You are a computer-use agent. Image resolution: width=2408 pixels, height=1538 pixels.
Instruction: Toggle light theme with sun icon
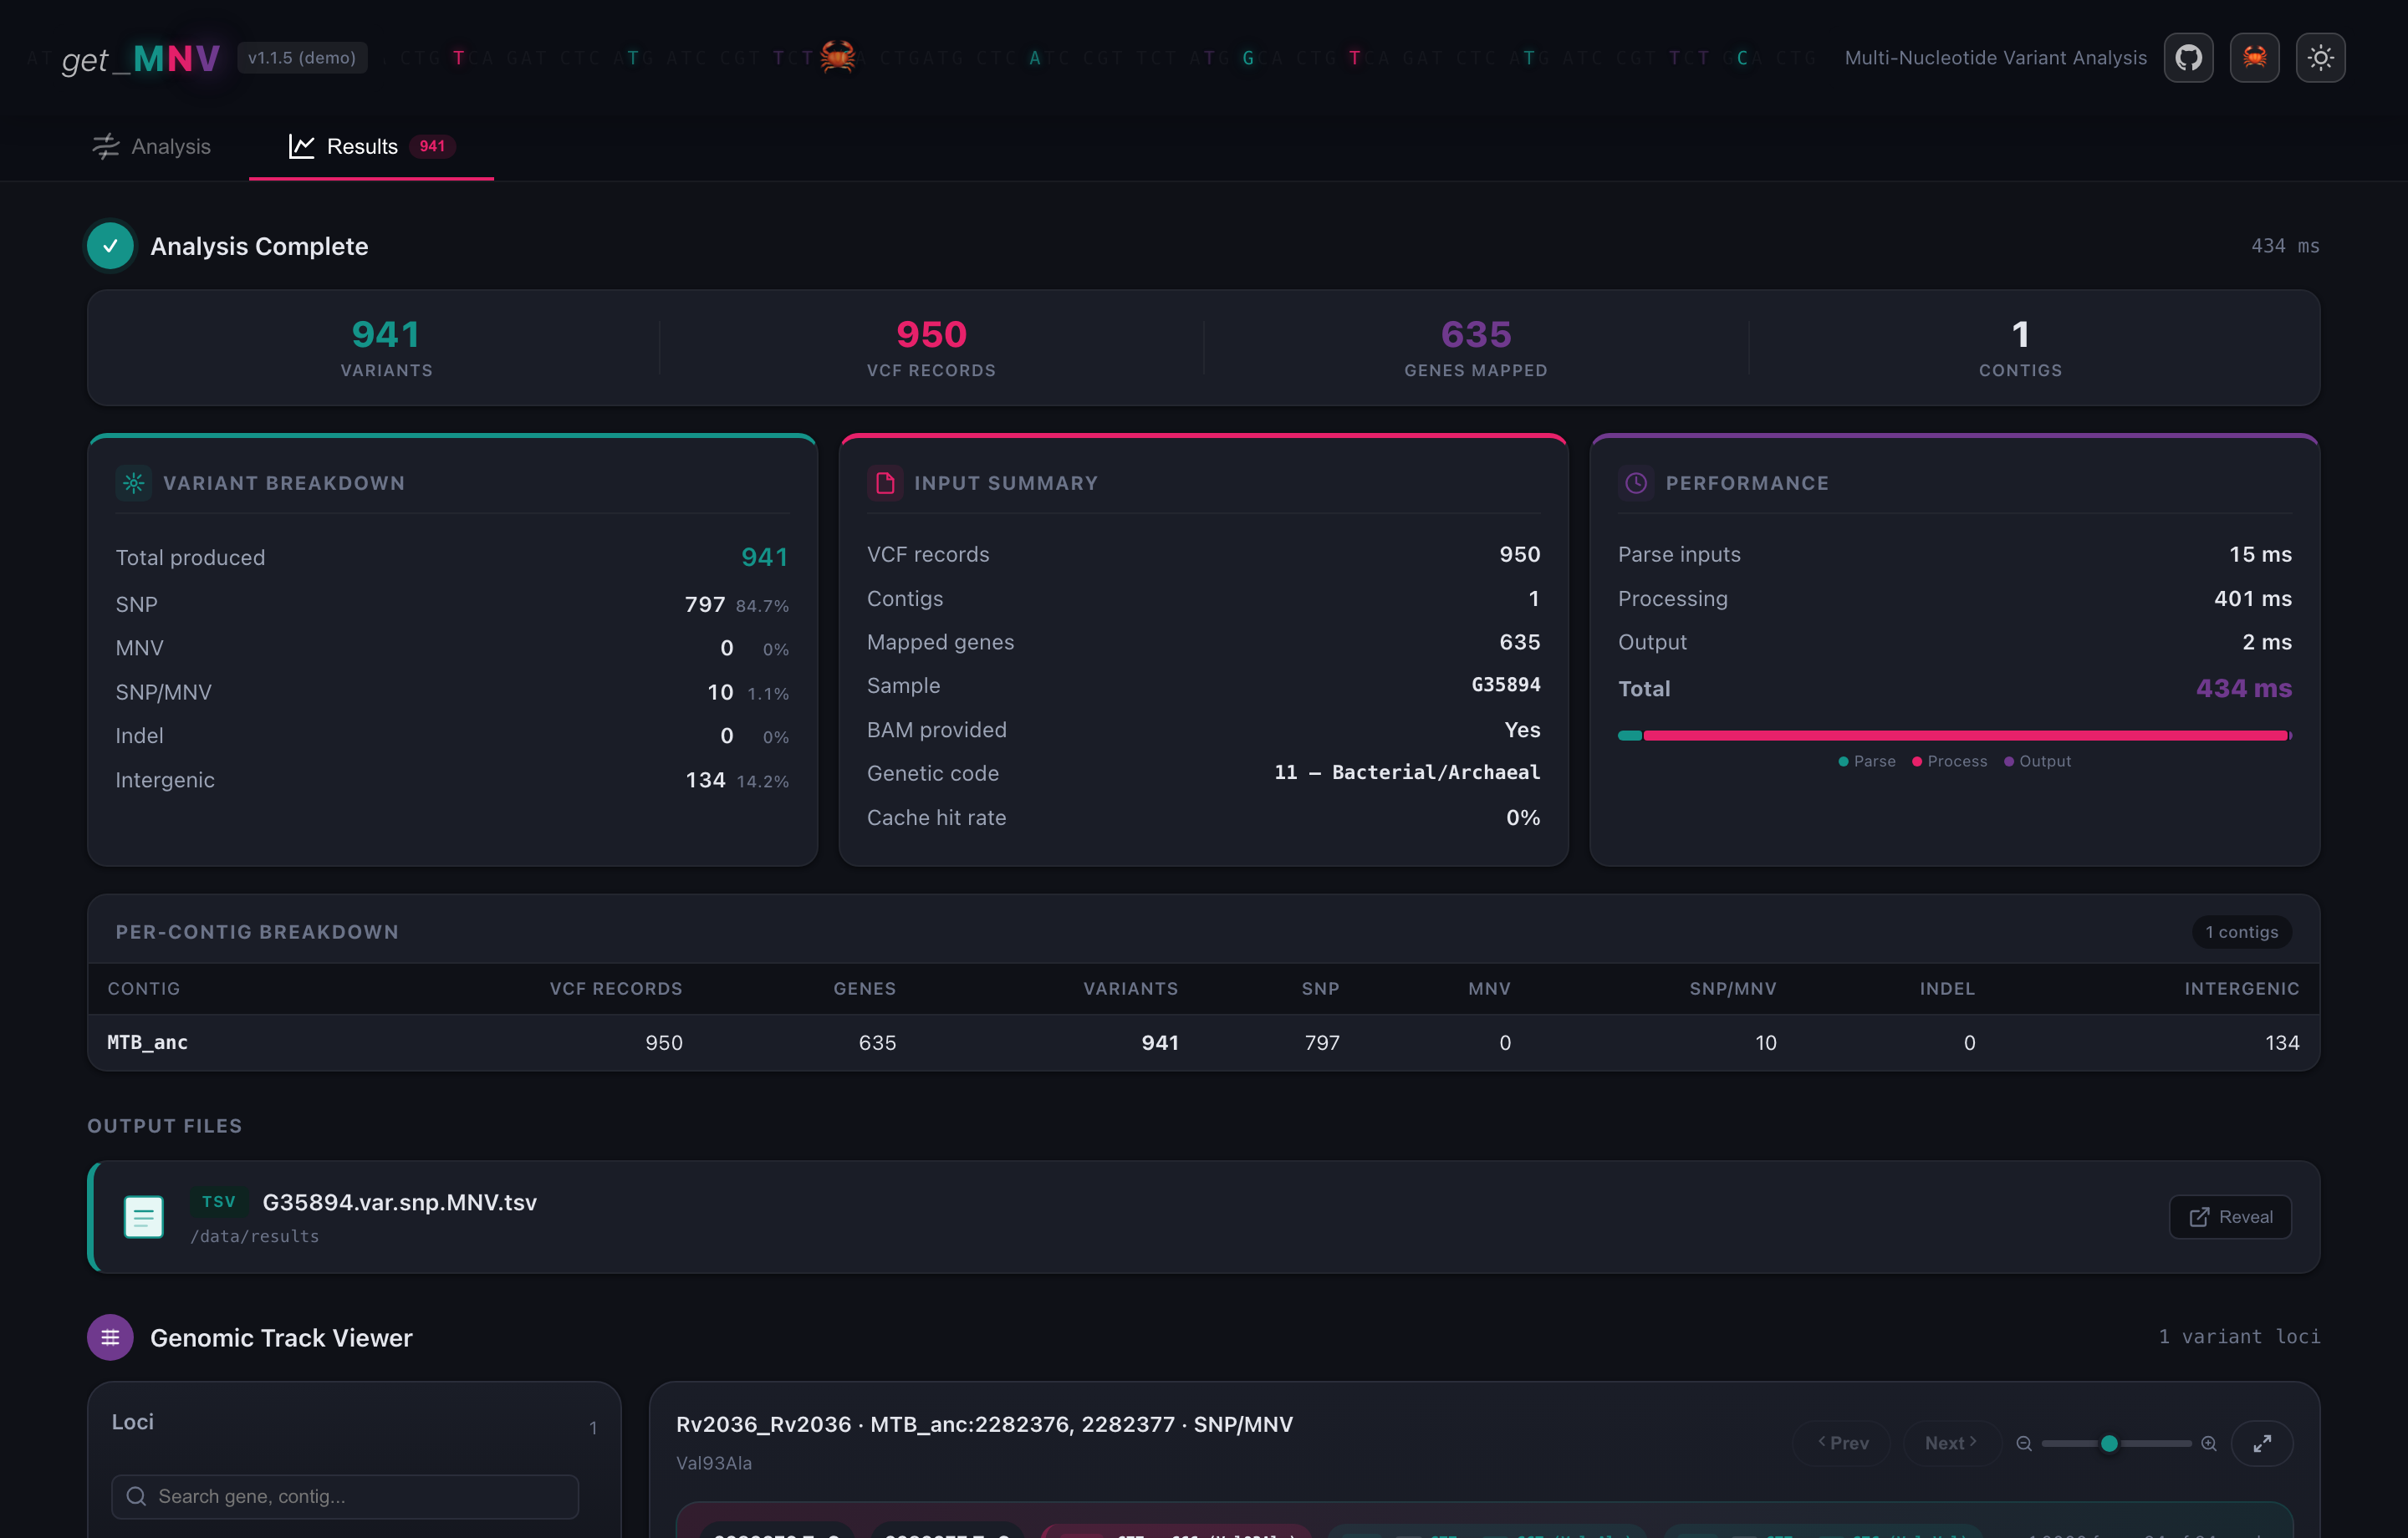pos(2320,58)
